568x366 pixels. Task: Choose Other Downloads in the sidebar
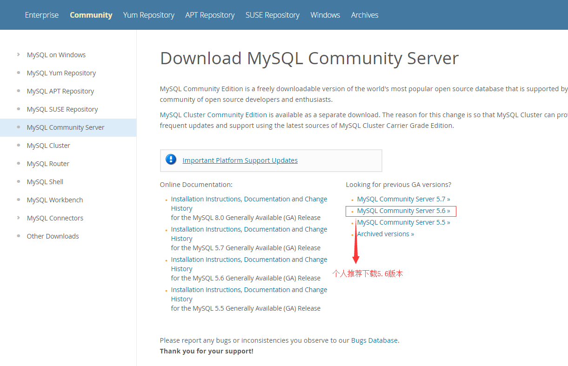[x=53, y=236]
